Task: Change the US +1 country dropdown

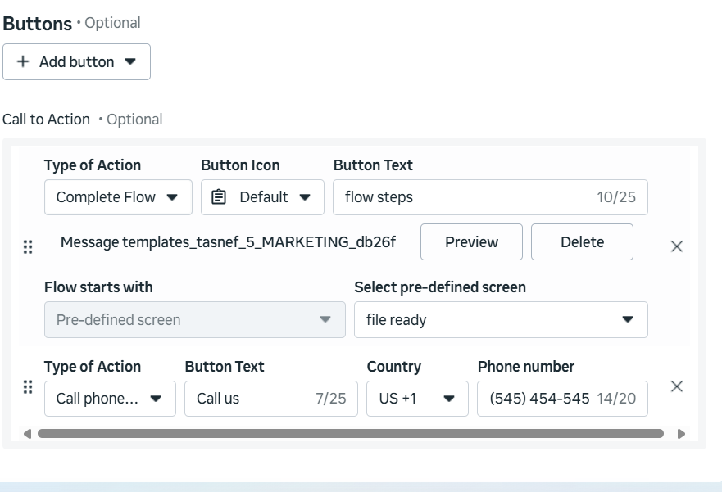Action: pyautogui.click(x=417, y=399)
